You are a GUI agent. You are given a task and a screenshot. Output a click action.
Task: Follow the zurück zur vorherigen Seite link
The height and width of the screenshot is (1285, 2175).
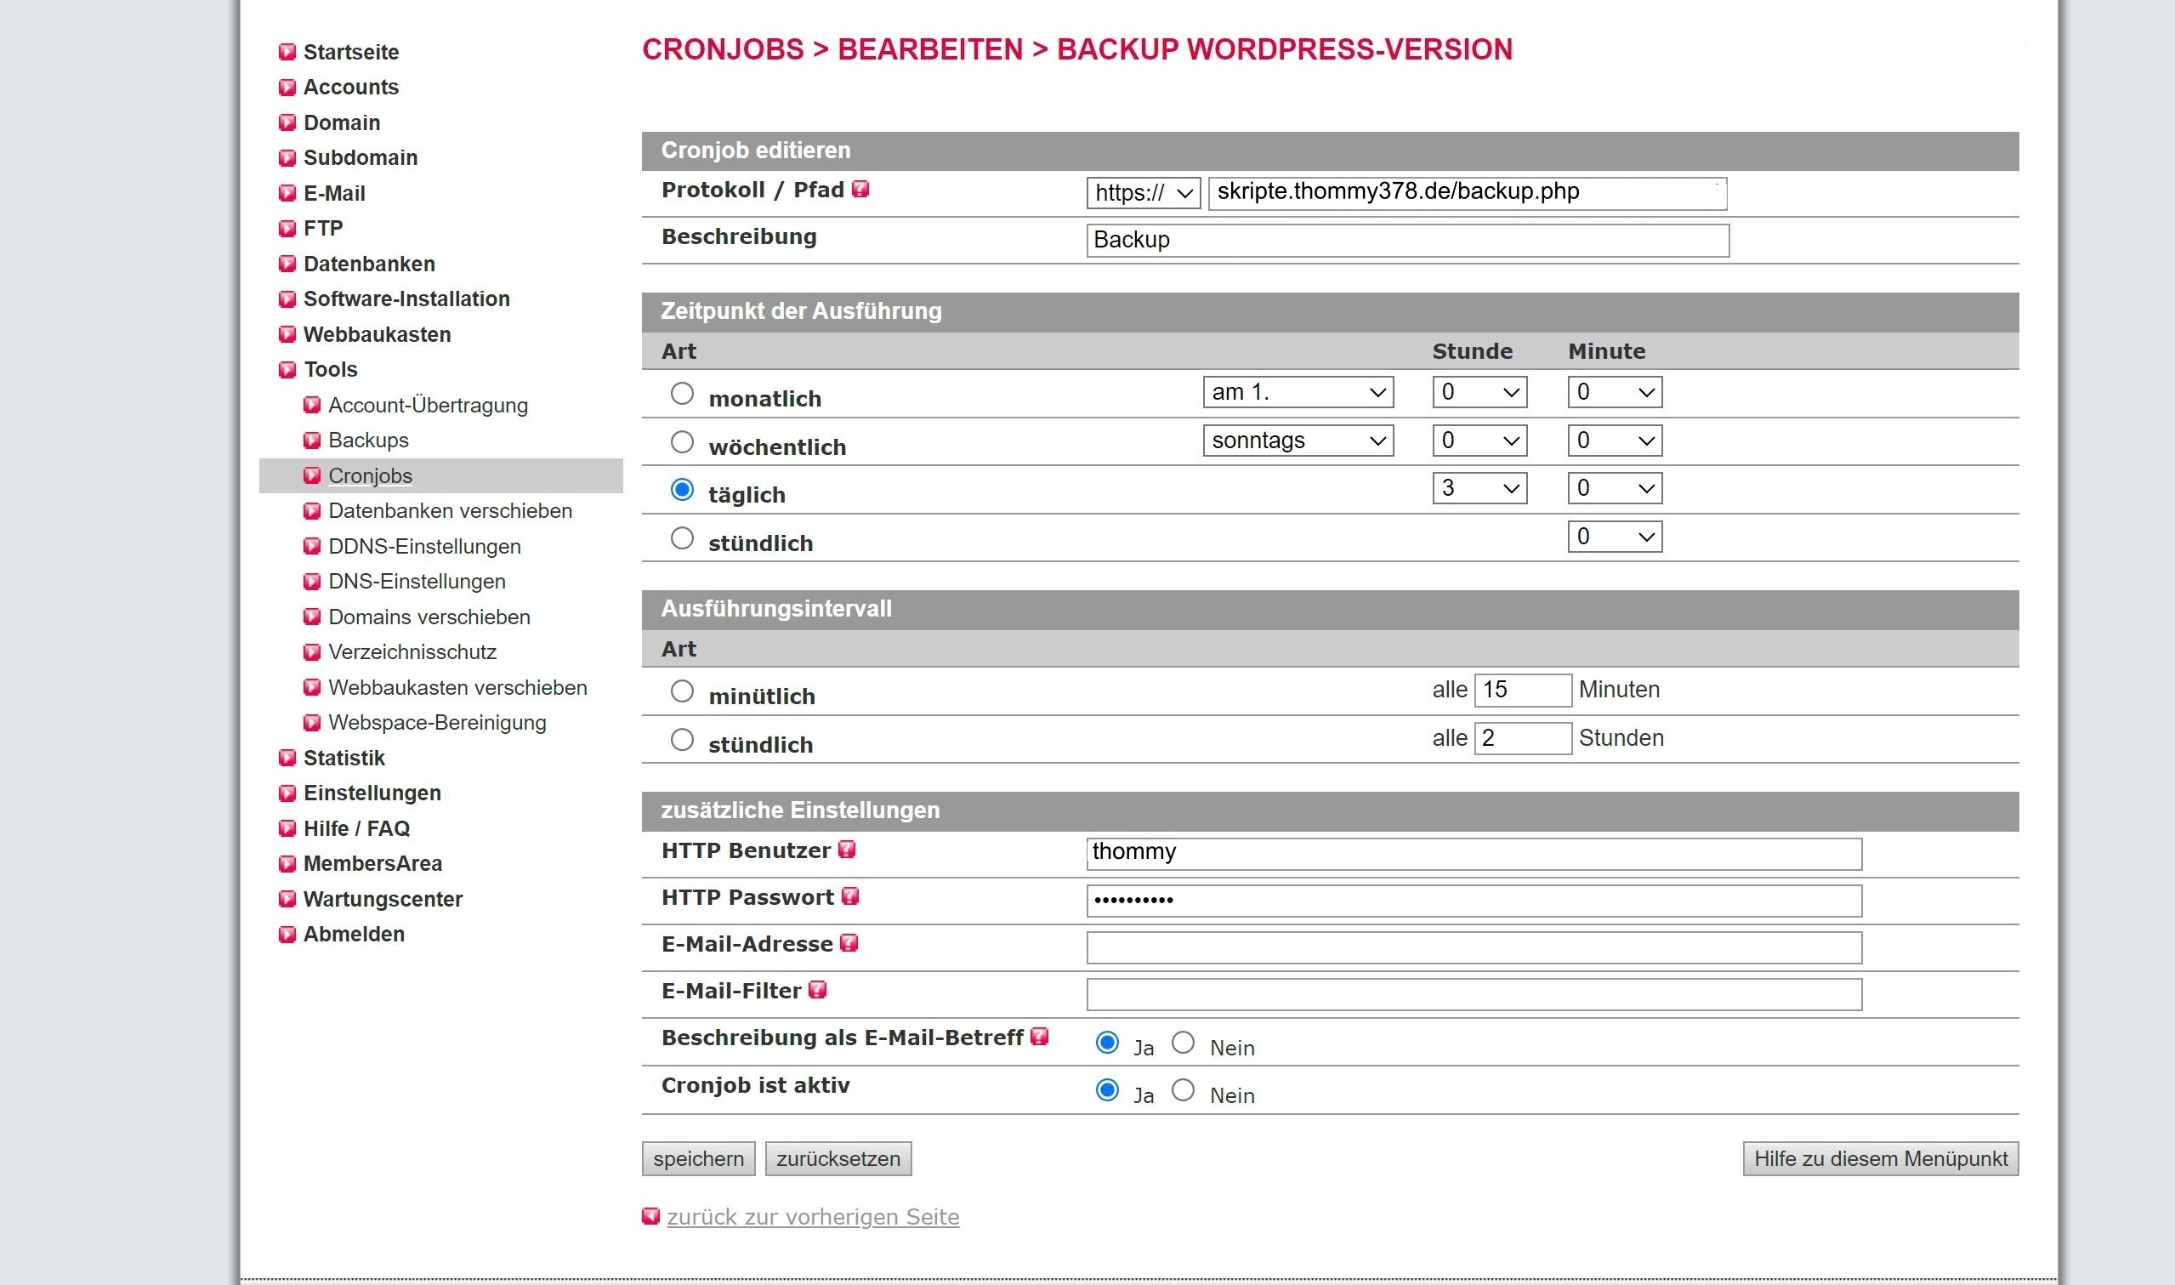click(x=813, y=1218)
